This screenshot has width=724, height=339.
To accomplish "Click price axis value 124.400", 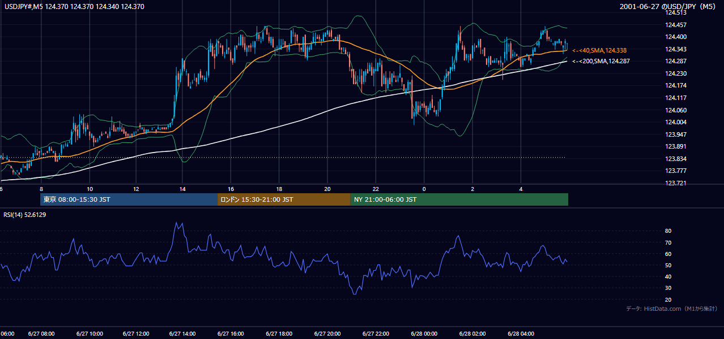I will [x=675, y=37].
